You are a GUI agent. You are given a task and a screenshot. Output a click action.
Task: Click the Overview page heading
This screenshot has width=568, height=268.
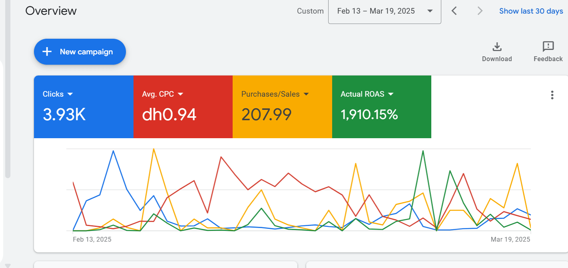51,11
